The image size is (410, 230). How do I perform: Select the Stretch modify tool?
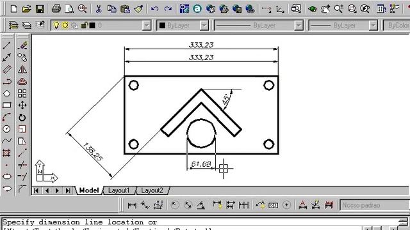pyautogui.click(x=22, y=141)
